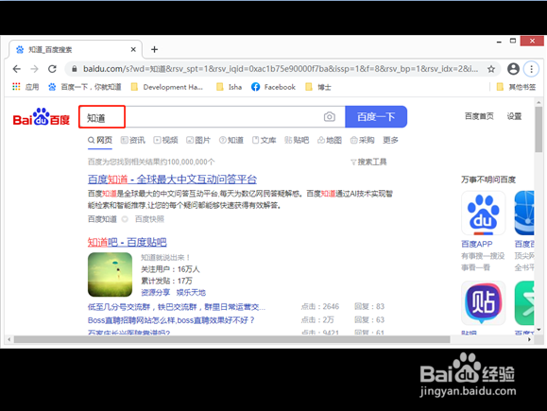Maximize the Chrome window
This screenshot has width=547, height=411.
pyautogui.click(x=513, y=41)
